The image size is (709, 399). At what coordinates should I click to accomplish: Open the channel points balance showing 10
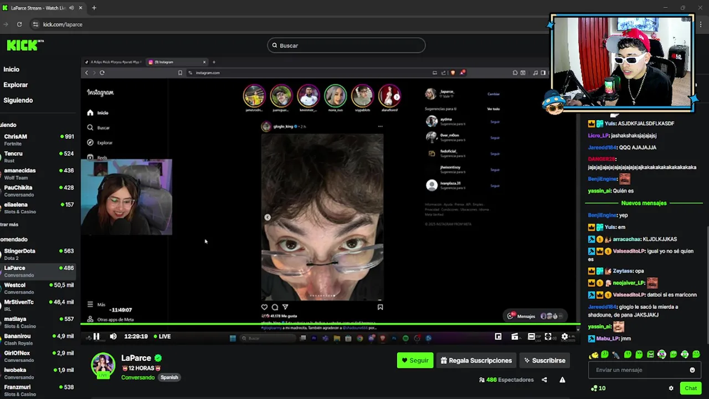pyautogui.click(x=598, y=388)
